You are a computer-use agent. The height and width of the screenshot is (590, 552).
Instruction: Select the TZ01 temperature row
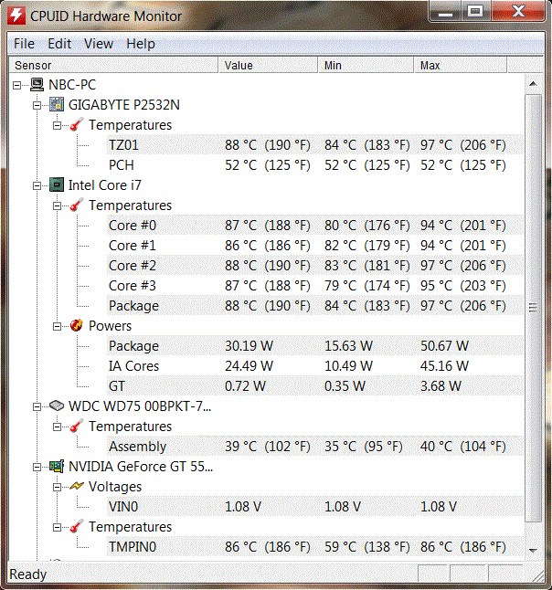click(x=314, y=145)
